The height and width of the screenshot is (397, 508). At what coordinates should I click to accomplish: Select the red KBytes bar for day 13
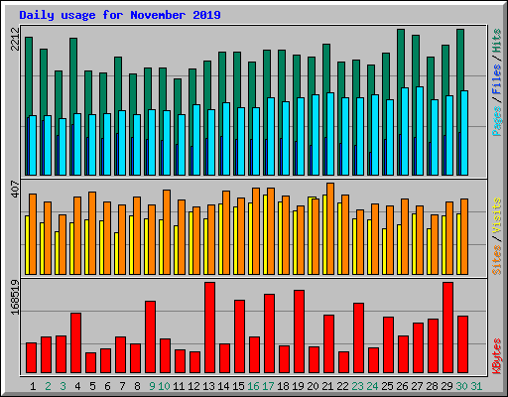(x=209, y=328)
